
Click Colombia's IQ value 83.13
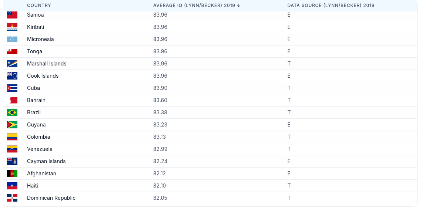coord(160,137)
